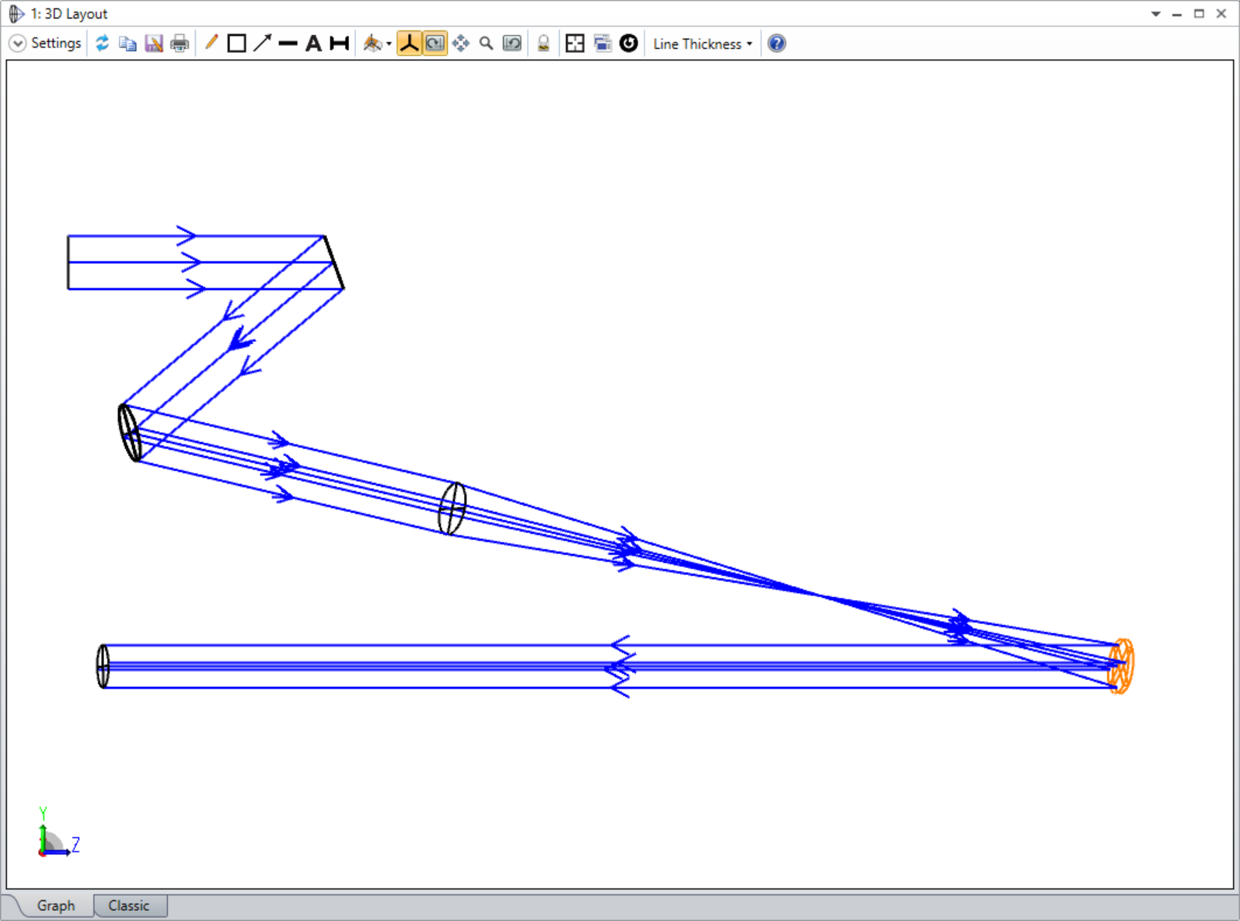Activate the magnifier zoom tool
The width and height of the screenshot is (1240, 921).
pyautogui.click(x=487, y=44)
